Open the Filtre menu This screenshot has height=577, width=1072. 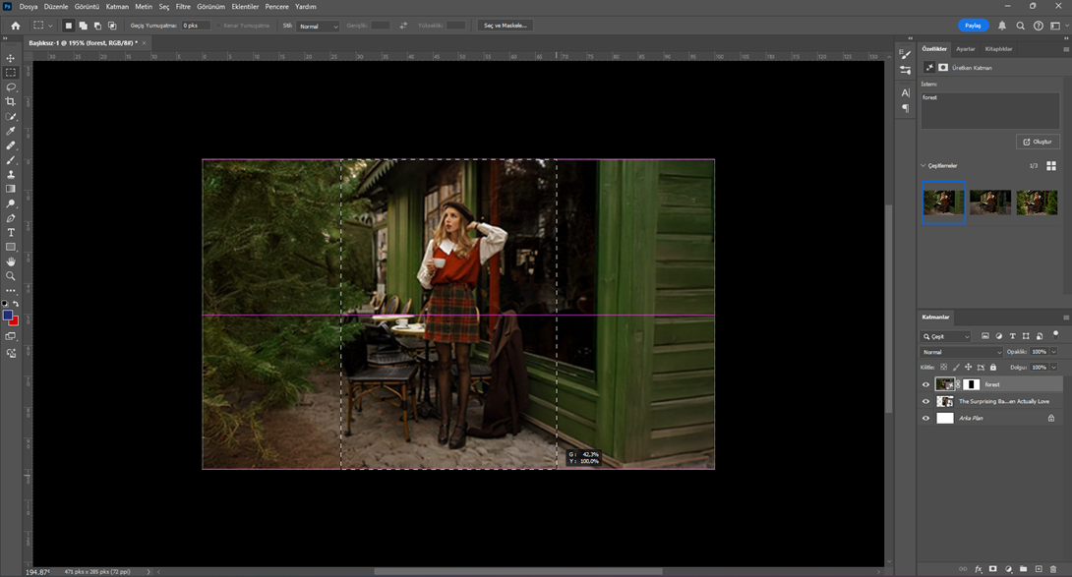click(183, 6)
